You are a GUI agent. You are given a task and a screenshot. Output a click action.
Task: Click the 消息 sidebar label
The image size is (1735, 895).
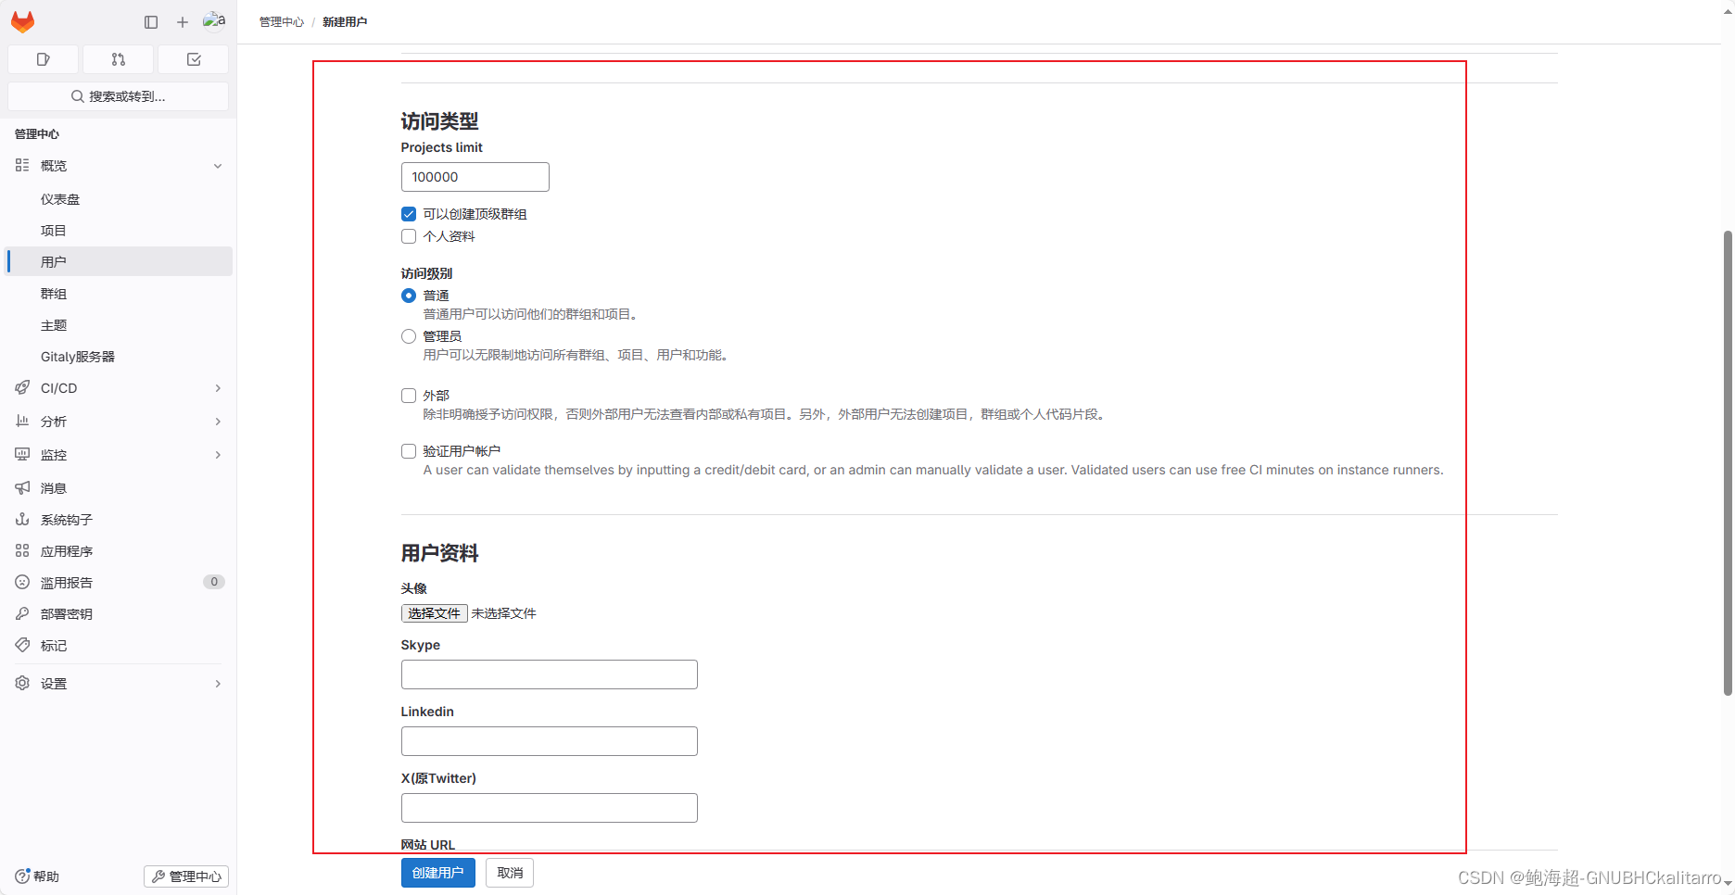[x=54, y=488]
